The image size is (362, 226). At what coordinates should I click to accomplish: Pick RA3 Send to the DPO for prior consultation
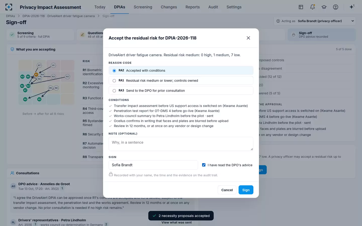[181, 91]
